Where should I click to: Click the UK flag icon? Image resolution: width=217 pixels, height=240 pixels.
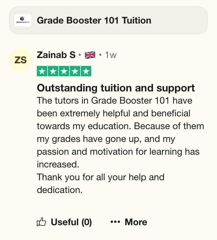point(90,55)
